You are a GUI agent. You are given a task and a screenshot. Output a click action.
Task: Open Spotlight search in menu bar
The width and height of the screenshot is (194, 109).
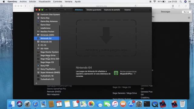click(181, 2)
